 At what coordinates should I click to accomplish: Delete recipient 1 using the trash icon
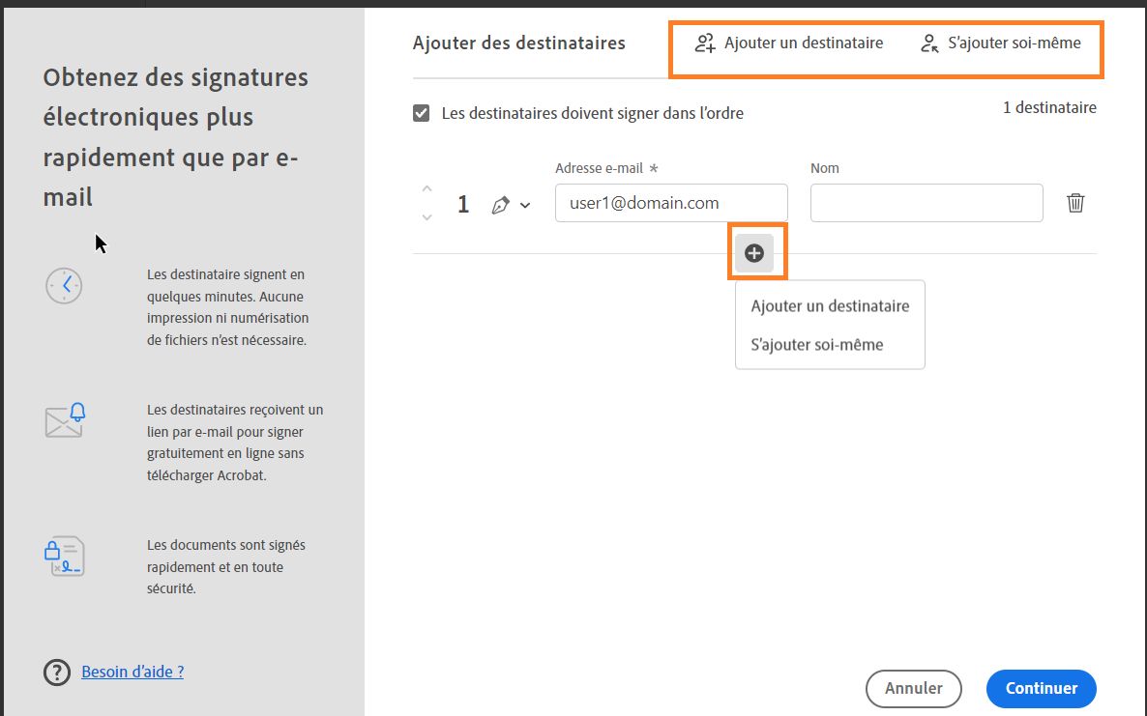1075,203
